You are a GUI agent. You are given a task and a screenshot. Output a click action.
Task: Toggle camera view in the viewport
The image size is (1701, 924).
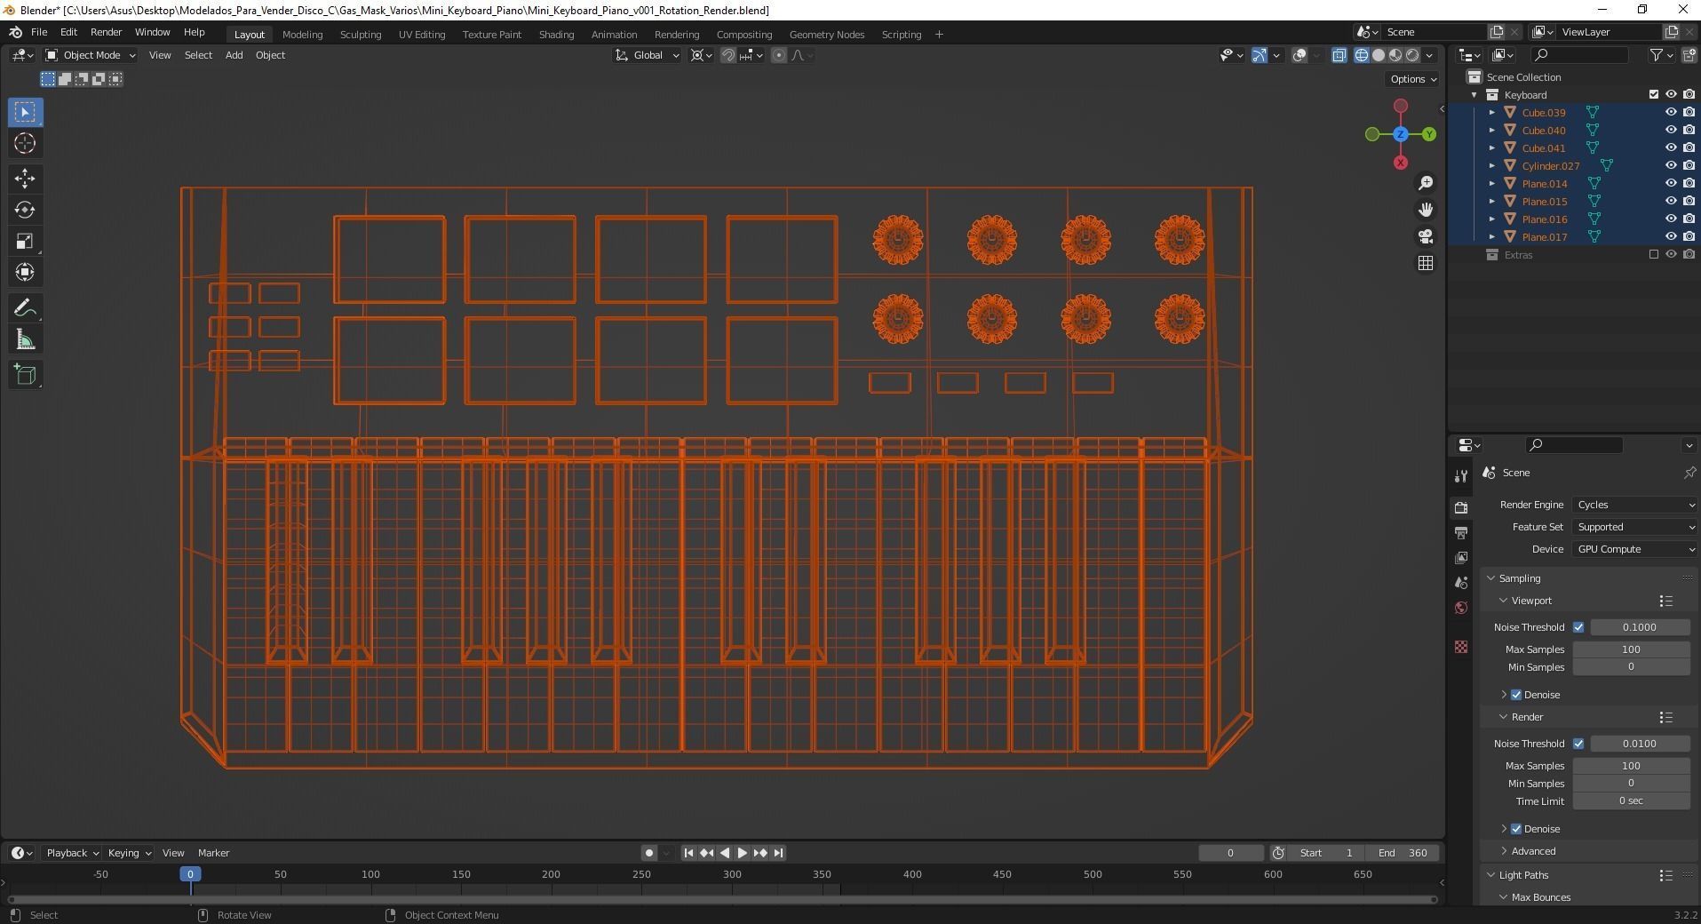coord(1426,236)
